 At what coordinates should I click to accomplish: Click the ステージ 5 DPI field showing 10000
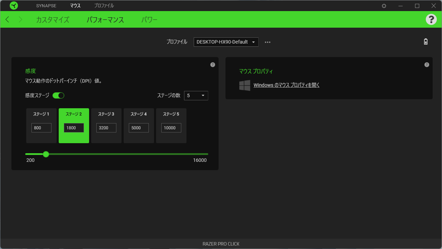click(171, 128)
